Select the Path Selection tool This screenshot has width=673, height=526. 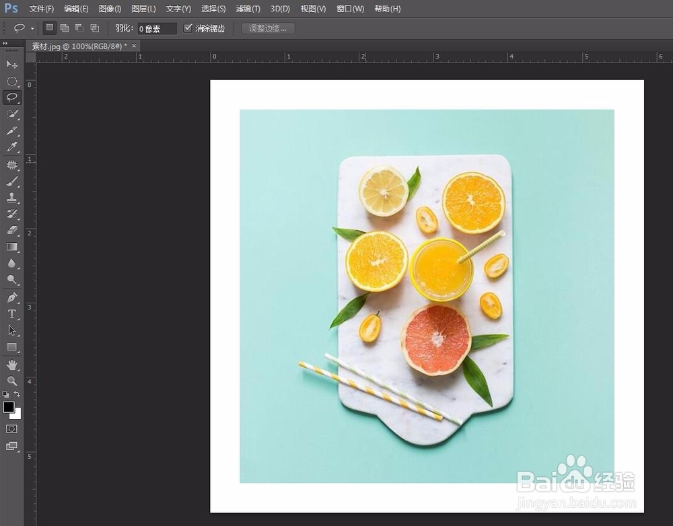[x=11, y=330]
